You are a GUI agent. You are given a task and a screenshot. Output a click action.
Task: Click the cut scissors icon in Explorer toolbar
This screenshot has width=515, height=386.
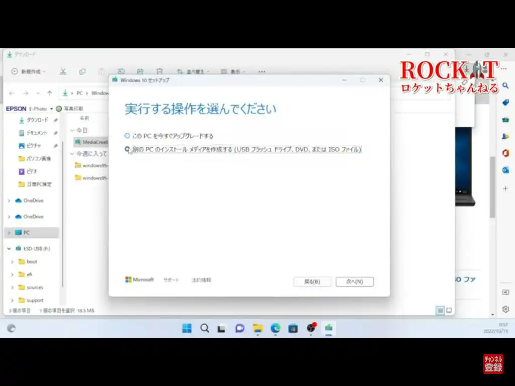pos(63,71)
